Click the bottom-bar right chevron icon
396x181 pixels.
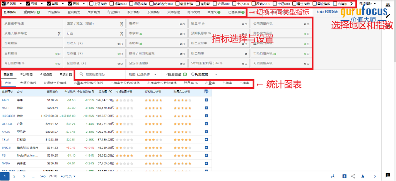375,176
